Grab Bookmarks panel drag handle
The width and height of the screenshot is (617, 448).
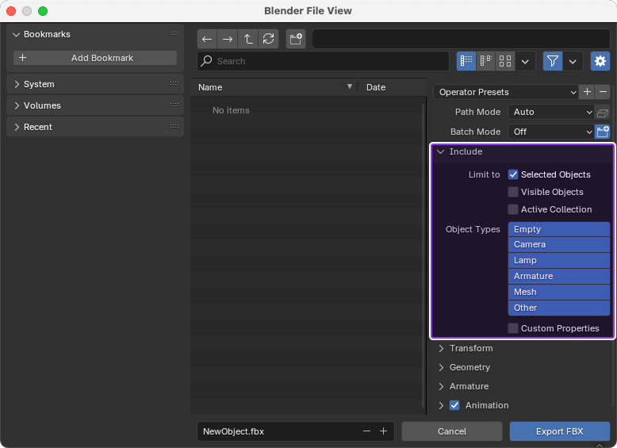[174, 34]
